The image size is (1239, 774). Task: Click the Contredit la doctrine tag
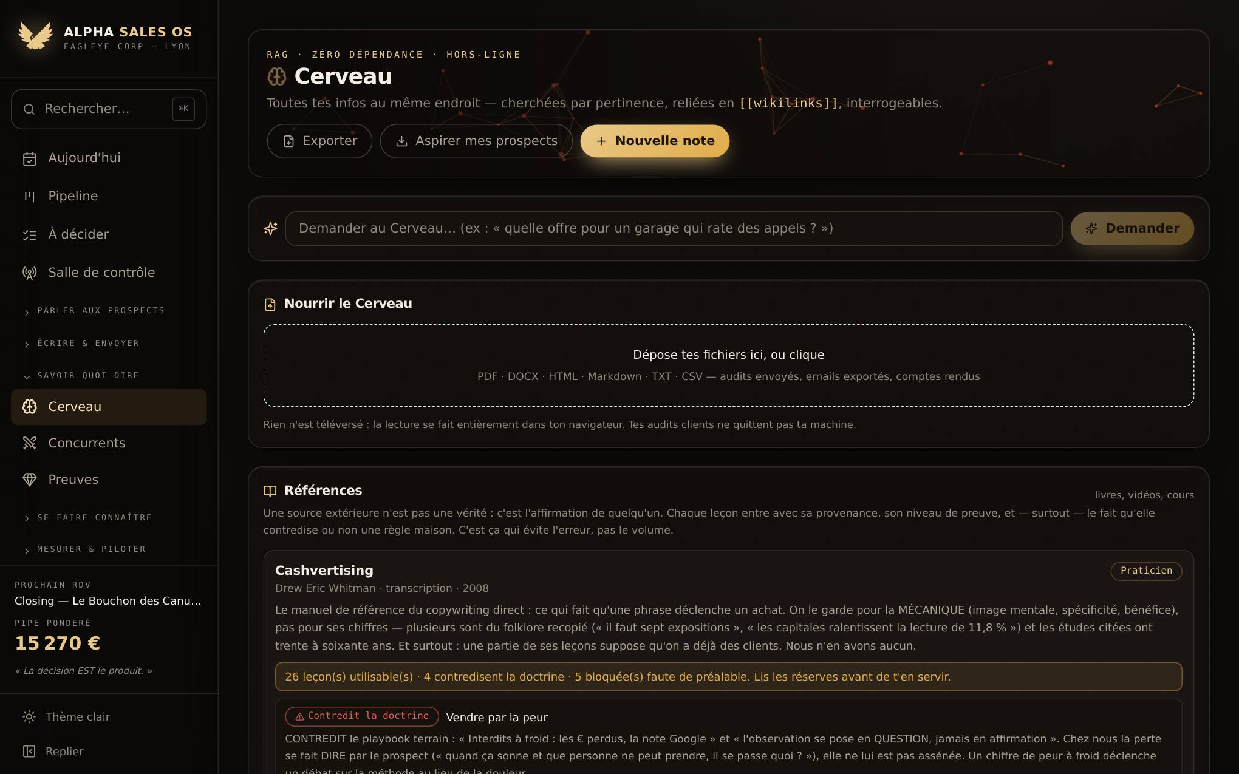coord(362,716)
